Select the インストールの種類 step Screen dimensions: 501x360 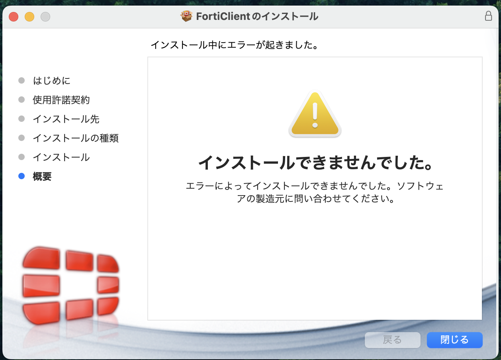(x=76, y=138)
